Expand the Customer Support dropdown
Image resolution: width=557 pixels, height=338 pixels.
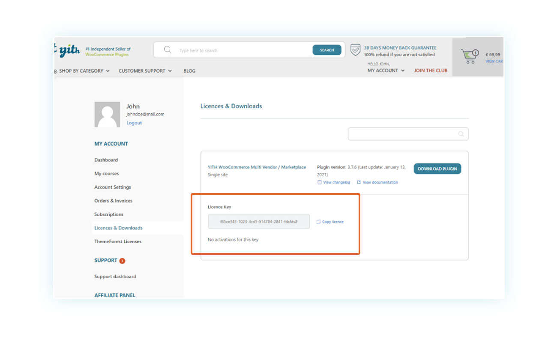click(145, 71)
